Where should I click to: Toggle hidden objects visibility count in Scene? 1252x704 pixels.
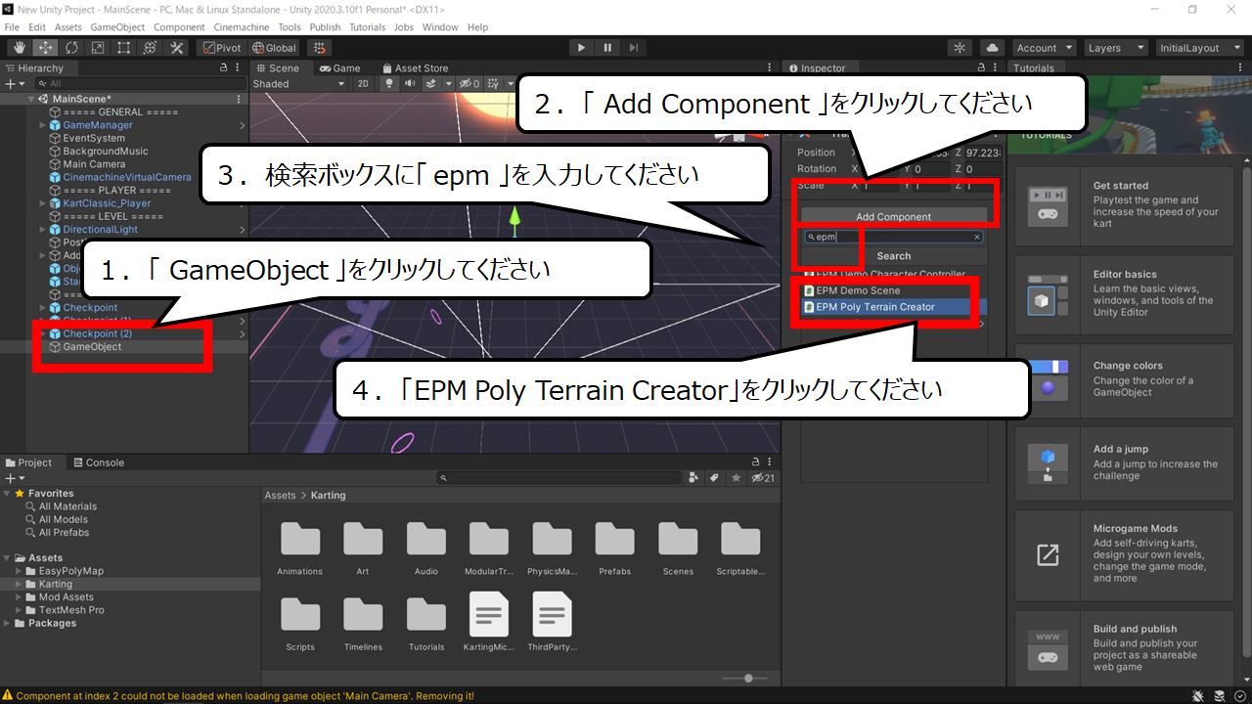470,84
